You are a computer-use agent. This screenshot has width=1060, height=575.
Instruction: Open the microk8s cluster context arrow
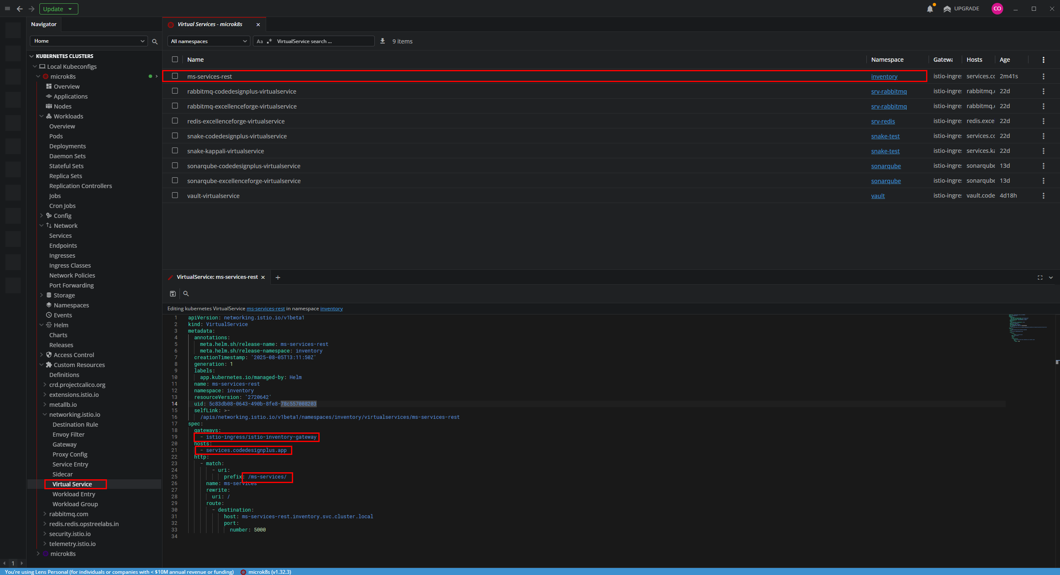click(x=157, y=76)
